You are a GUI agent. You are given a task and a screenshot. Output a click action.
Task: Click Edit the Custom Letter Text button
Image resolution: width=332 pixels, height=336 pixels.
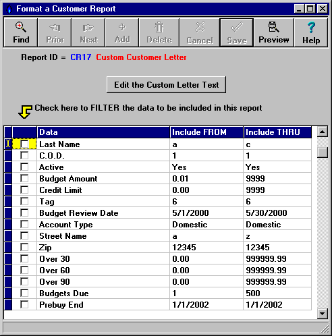pyautogui.click(x=166, y=85)
